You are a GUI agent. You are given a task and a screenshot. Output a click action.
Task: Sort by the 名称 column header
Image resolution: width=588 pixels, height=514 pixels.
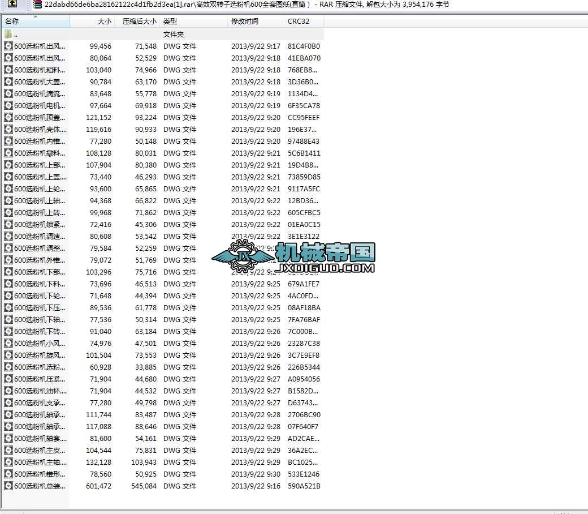[35, 22]
